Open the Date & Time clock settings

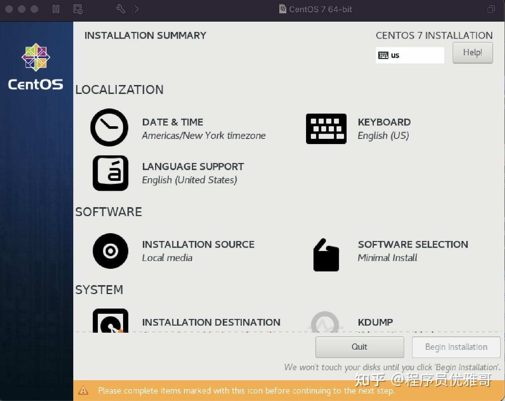(x=109, y=127)
